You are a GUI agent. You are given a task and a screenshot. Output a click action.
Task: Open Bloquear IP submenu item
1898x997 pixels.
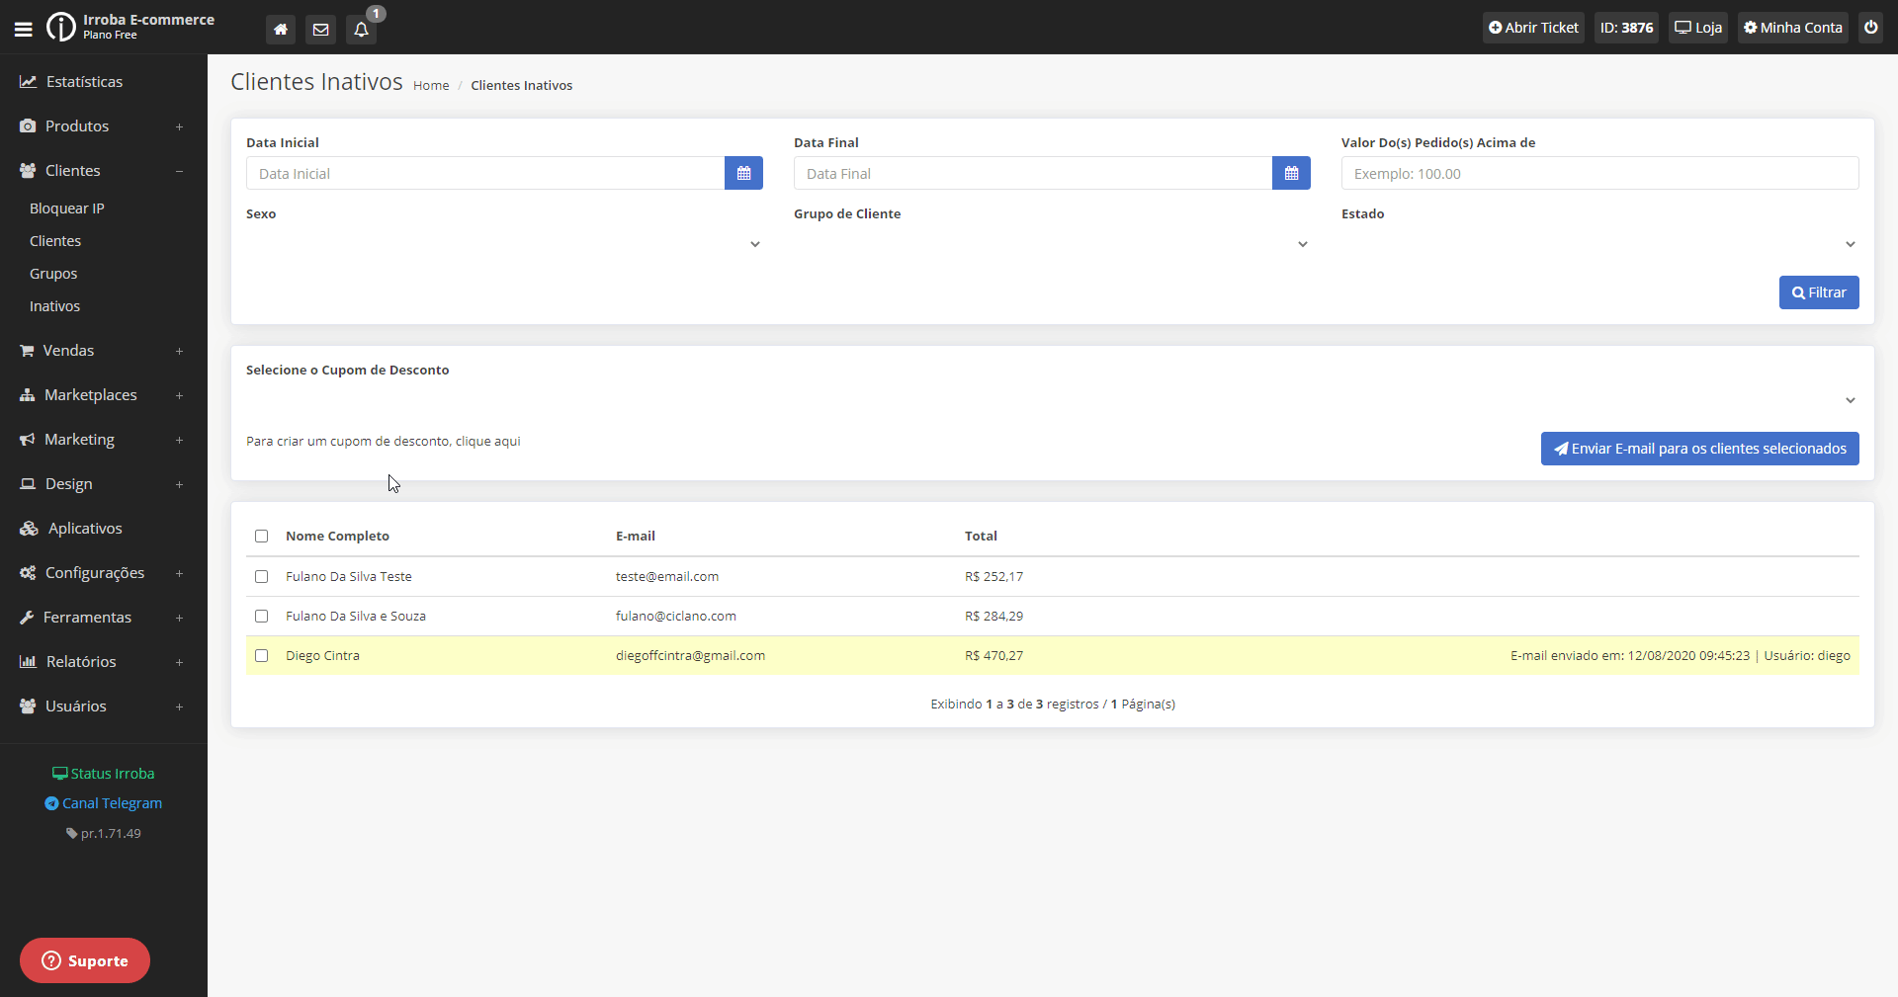(67, 208)
